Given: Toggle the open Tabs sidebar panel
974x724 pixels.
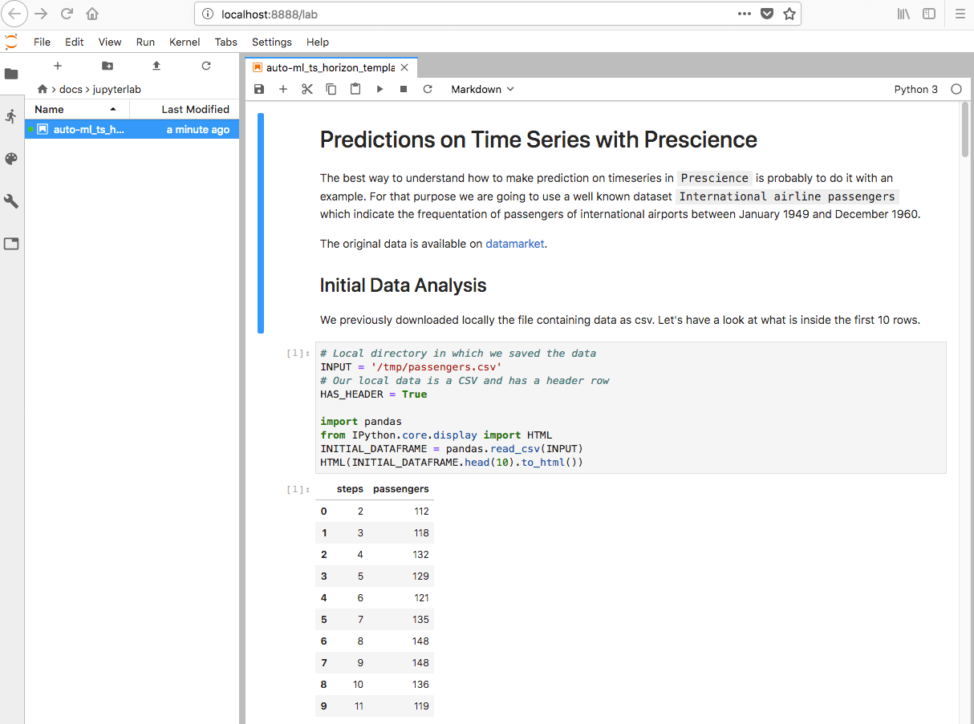Looking at the screenshot, I should point(11,244).
